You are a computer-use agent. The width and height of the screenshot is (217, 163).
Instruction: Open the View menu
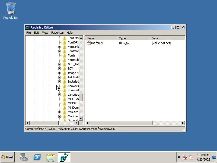click(x=45, y=33)
